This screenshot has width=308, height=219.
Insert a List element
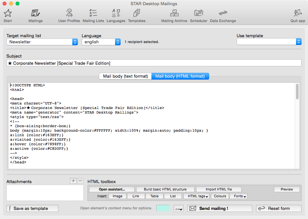pos(173,196)
